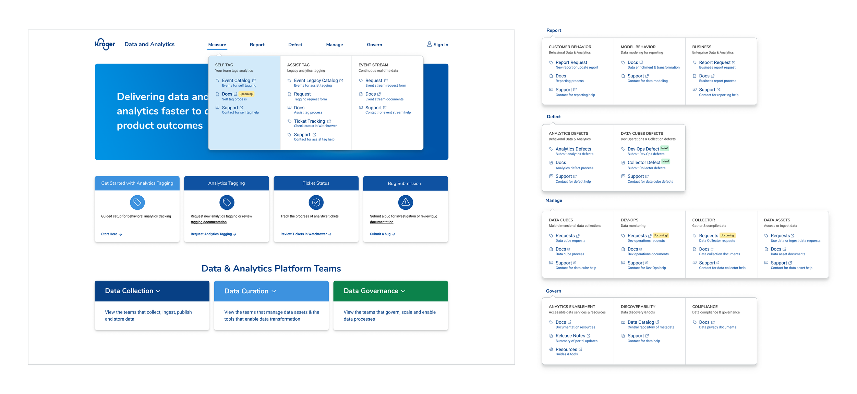Click the Kroger logo
The image size is (857, 394).
[105, 44]
